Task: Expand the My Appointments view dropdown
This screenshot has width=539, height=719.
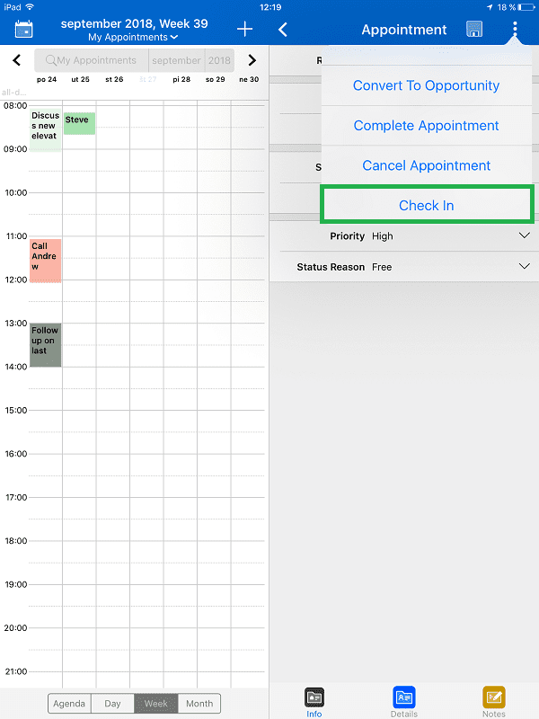Action: [133, 38]
